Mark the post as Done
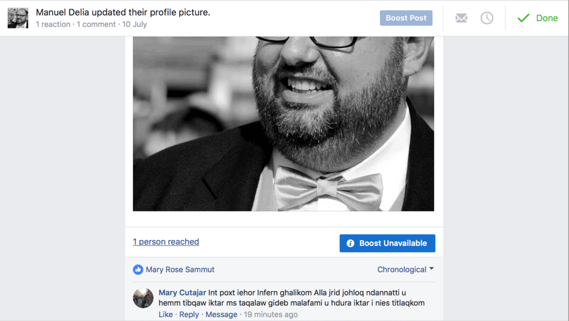The image size is (569, 321). tap(537, 18)
